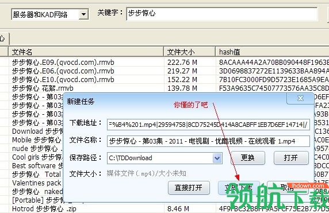This screenshot has height=213, width=329.
Task: Select row starting with nude 步步惊心
Action: point(37,149)
